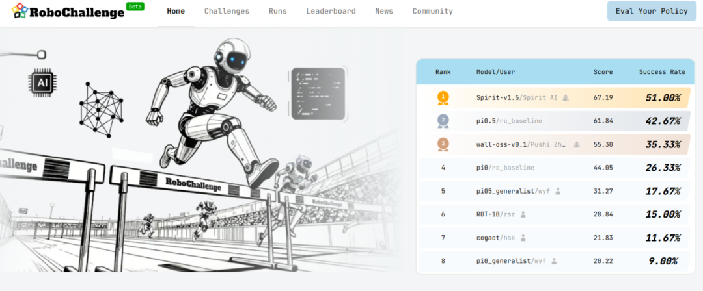Open the cogact/hsk entry
703x291 pixels.
496,237
